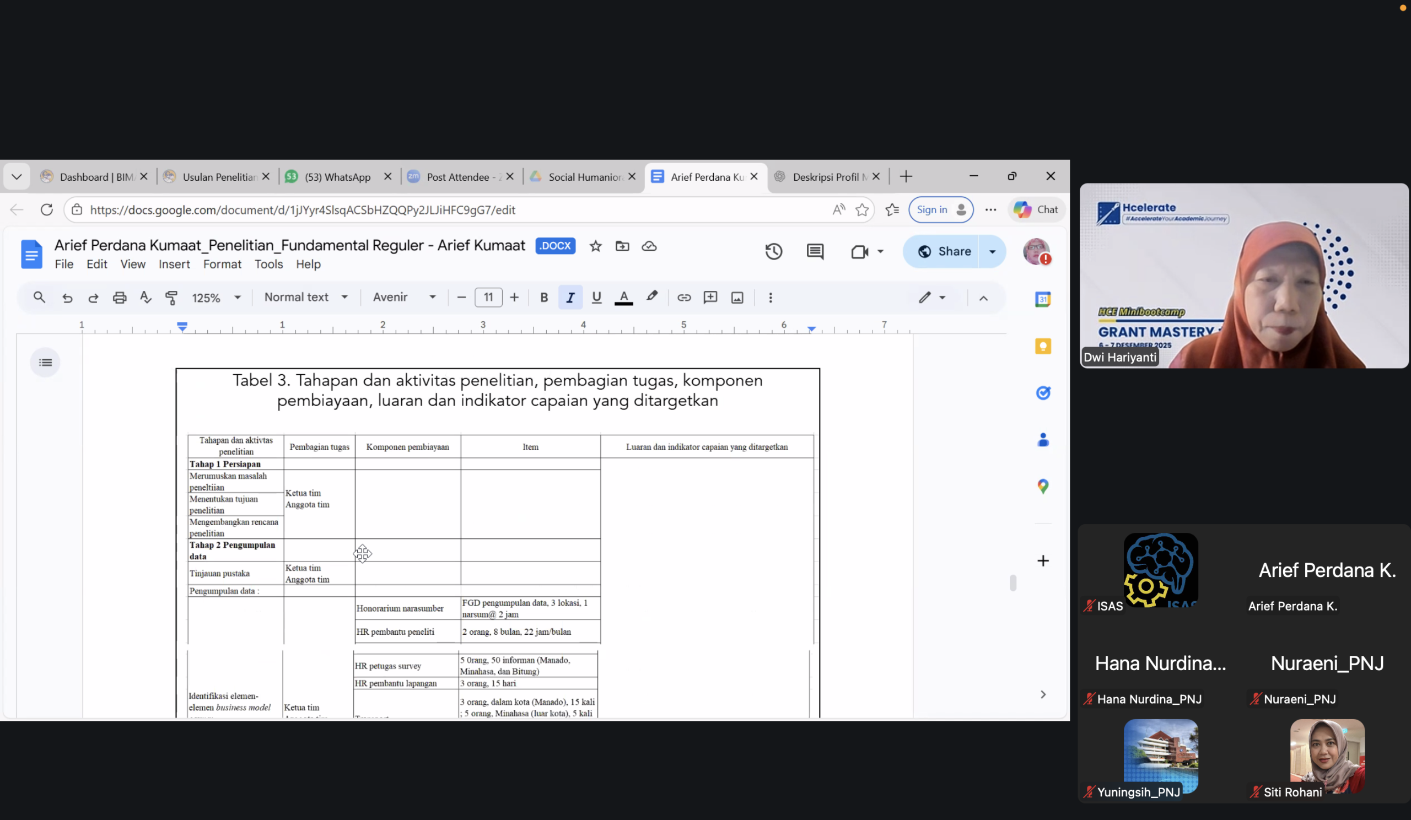Click the insert link icon

683,297
